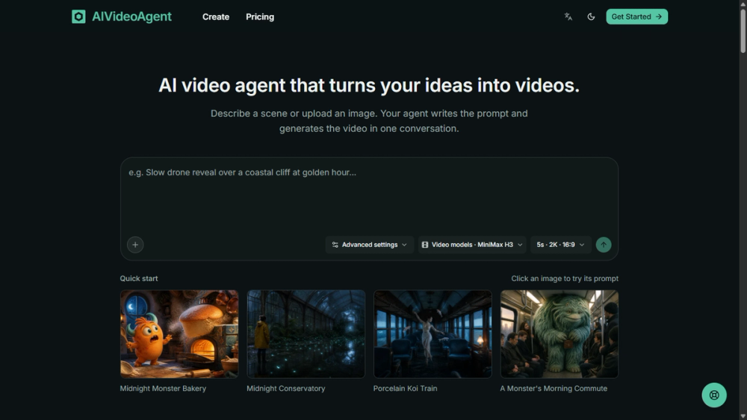Click the 'Porcelain Koi Train' caption text

pyautogui.click(x=405, y=388)
